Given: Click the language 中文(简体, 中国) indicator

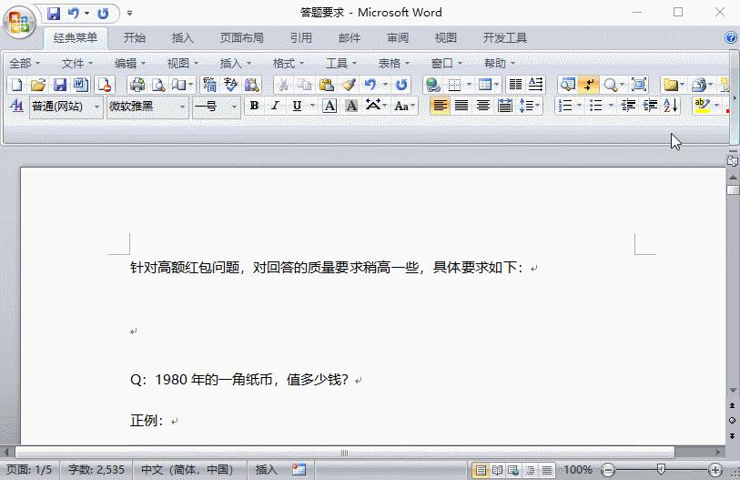Looking at the screenshot, I should point(187,470).
